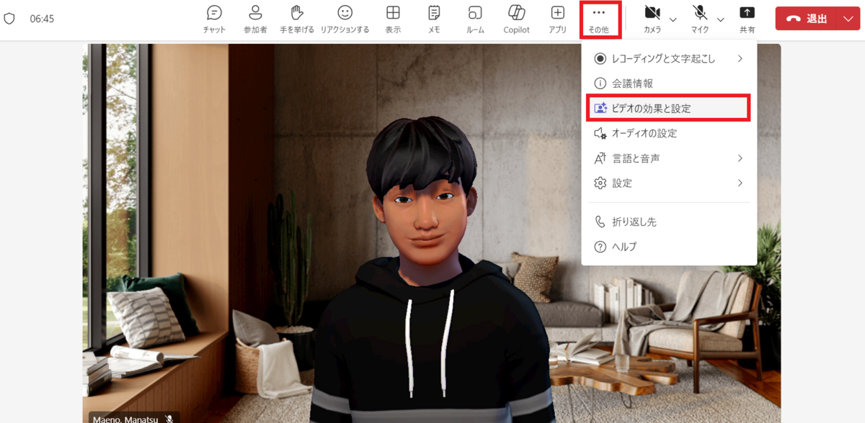The width and height of the screenshot is (865, 423).
Task: Leave the meeting with 退出
Action: [x=807, y=19]
